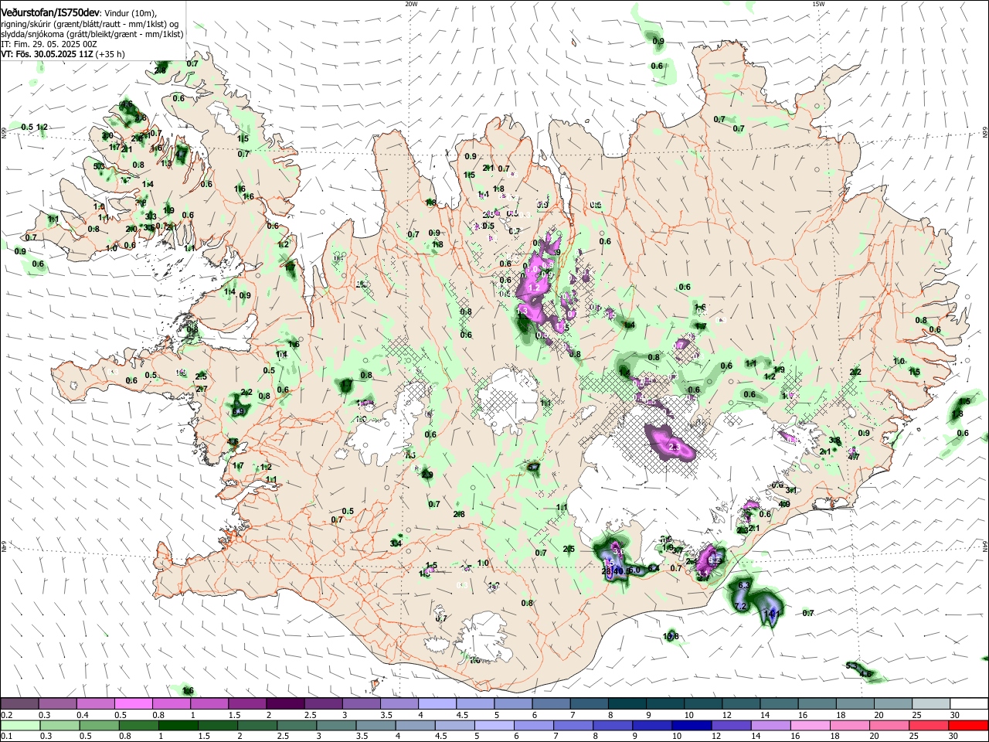
Task: Click the violet 3 swatch in snow legend
Action: [x=360, y=703]
